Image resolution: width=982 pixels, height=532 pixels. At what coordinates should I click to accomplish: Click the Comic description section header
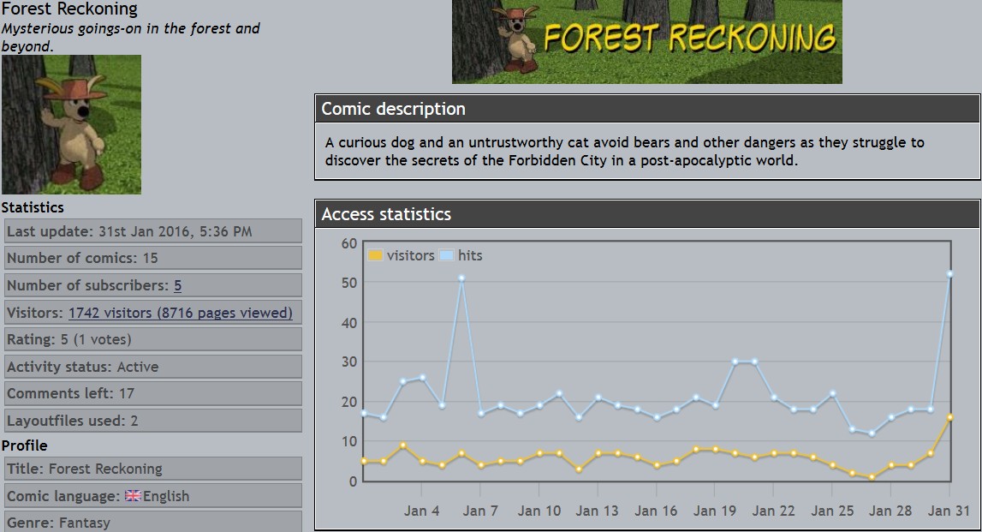tap(646, 109)
